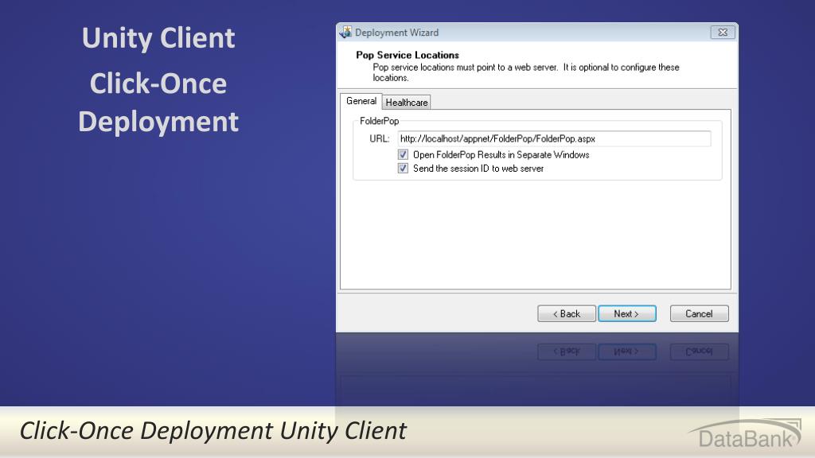
Task: Close the Deployment Wizard dialog
Action: tap(723, 32)
